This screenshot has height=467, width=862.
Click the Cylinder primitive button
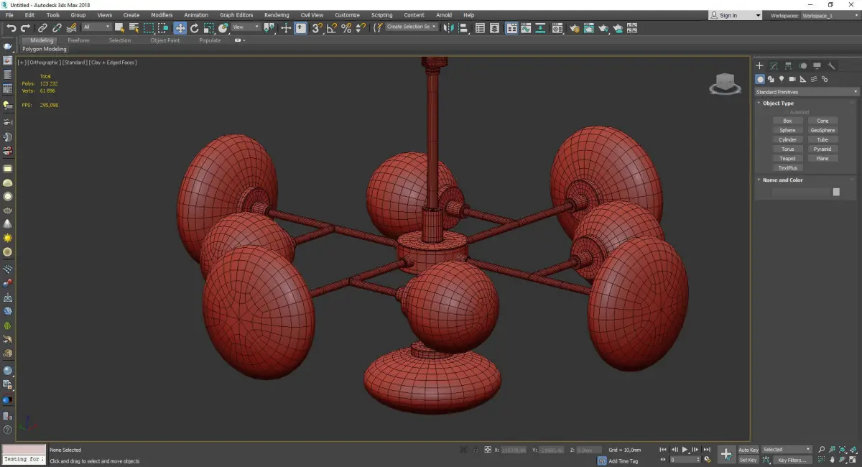(x=788, y=139)
